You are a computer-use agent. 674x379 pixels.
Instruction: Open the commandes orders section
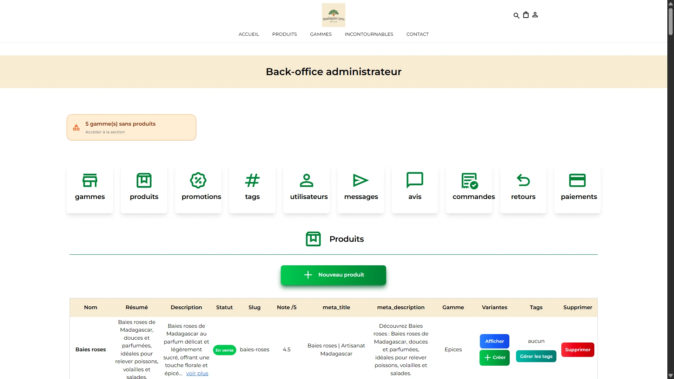(x=469, y=189)
